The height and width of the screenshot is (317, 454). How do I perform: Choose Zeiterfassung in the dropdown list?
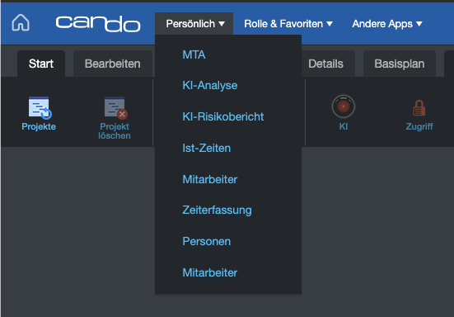pos(217,210)
